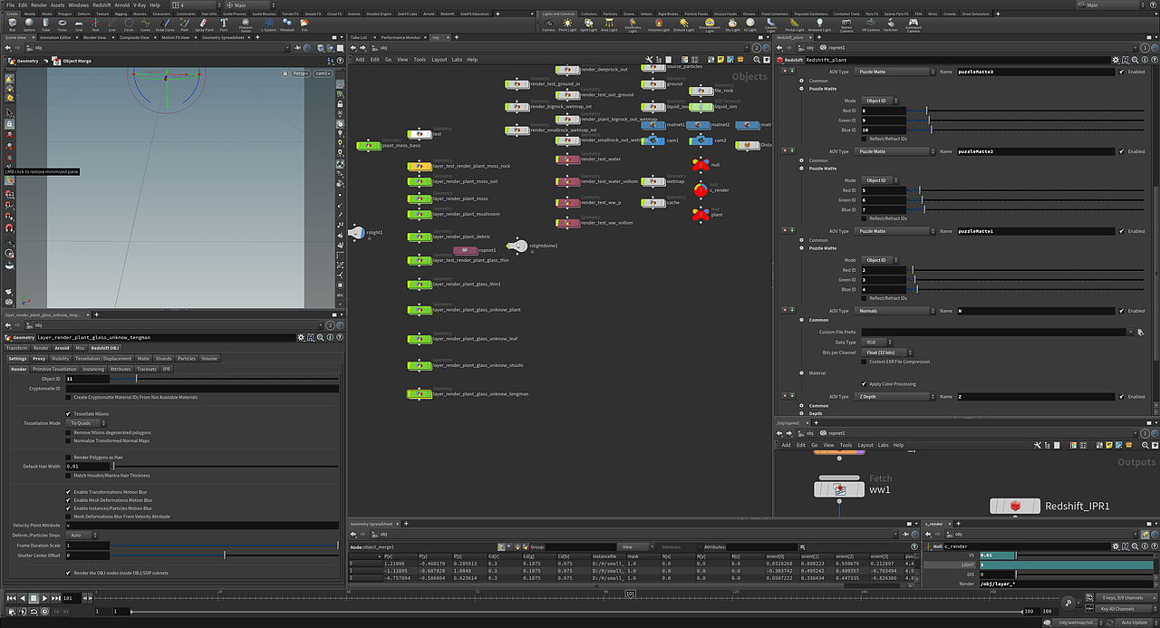Open the Windows menu

pos(78,5)
